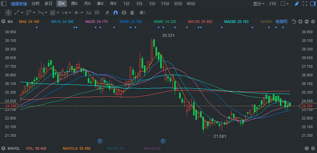Switch to 年K yearly chart
This screenshot has width=317, height=153.
pos(113,4)
